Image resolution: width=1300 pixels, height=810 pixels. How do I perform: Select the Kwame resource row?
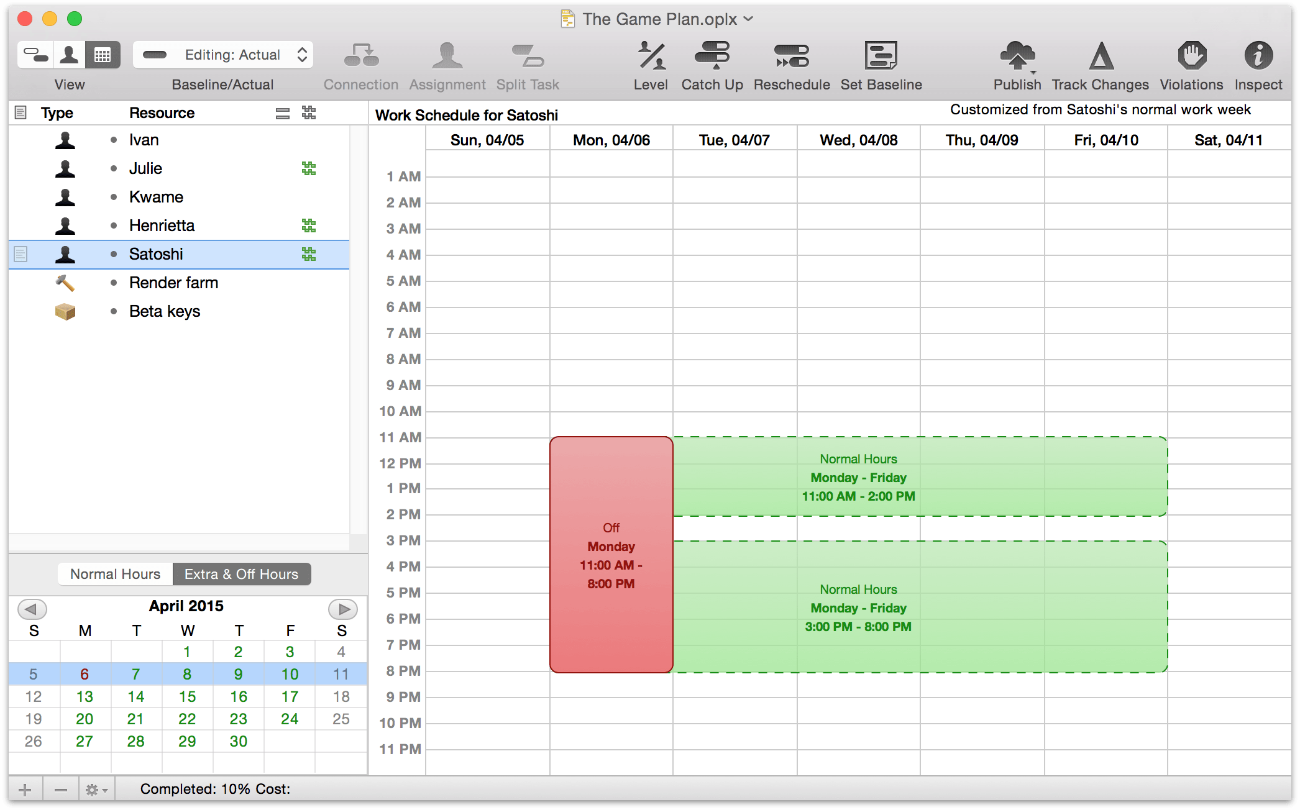pyautogui.click(x=179, y=197)
